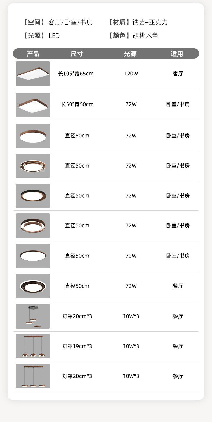Select the square 50×50cm ceiling lamp image
This screenshot has width=212, height=422.
[x=33, y=105]
